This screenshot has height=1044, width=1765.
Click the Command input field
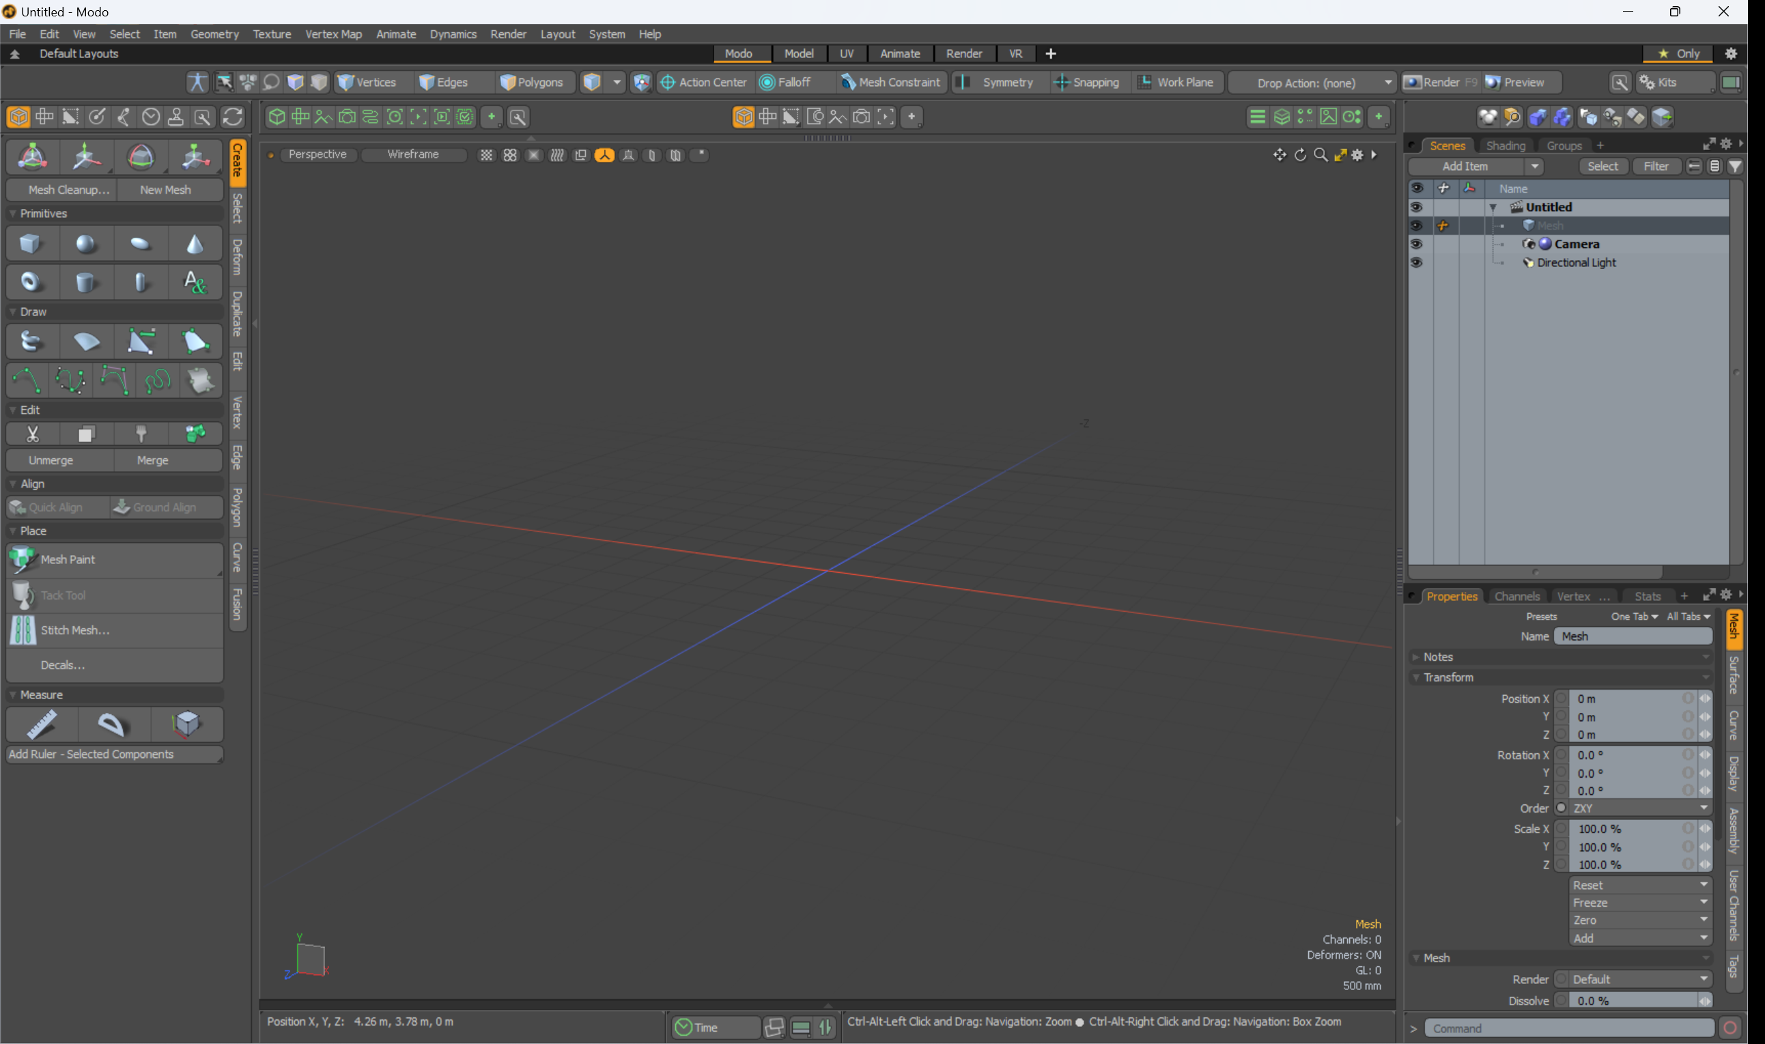coord(1569,1028)
